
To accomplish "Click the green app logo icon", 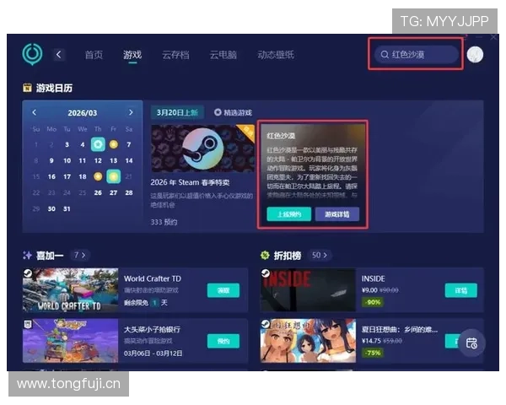I will coord(32,54).
